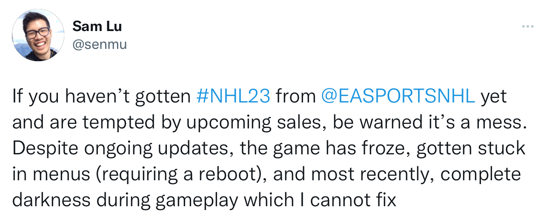
Task: Open the more options ellipsis menu
Action: point(527,27)
